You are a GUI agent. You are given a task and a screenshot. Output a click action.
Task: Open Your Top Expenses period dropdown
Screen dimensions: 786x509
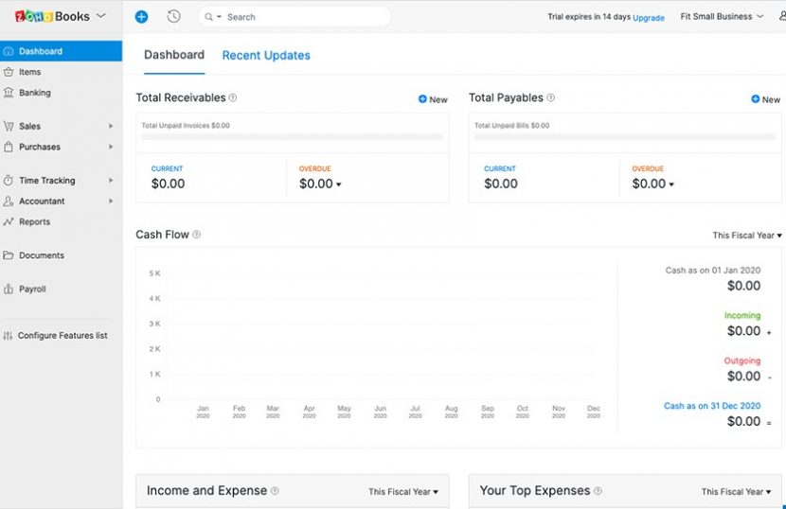pyautogui.click(x=736, y=492)
